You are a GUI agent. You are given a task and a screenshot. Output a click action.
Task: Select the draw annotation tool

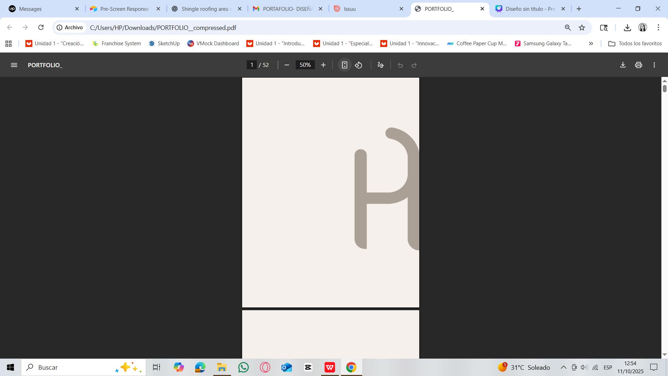(x=381, y=65)
